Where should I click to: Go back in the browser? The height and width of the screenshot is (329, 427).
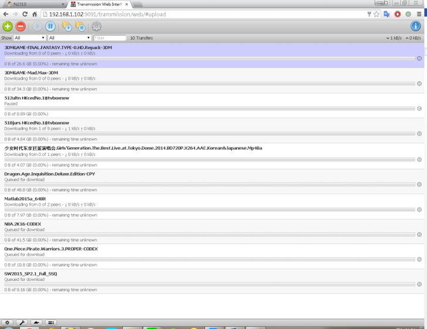pos(6,14)
